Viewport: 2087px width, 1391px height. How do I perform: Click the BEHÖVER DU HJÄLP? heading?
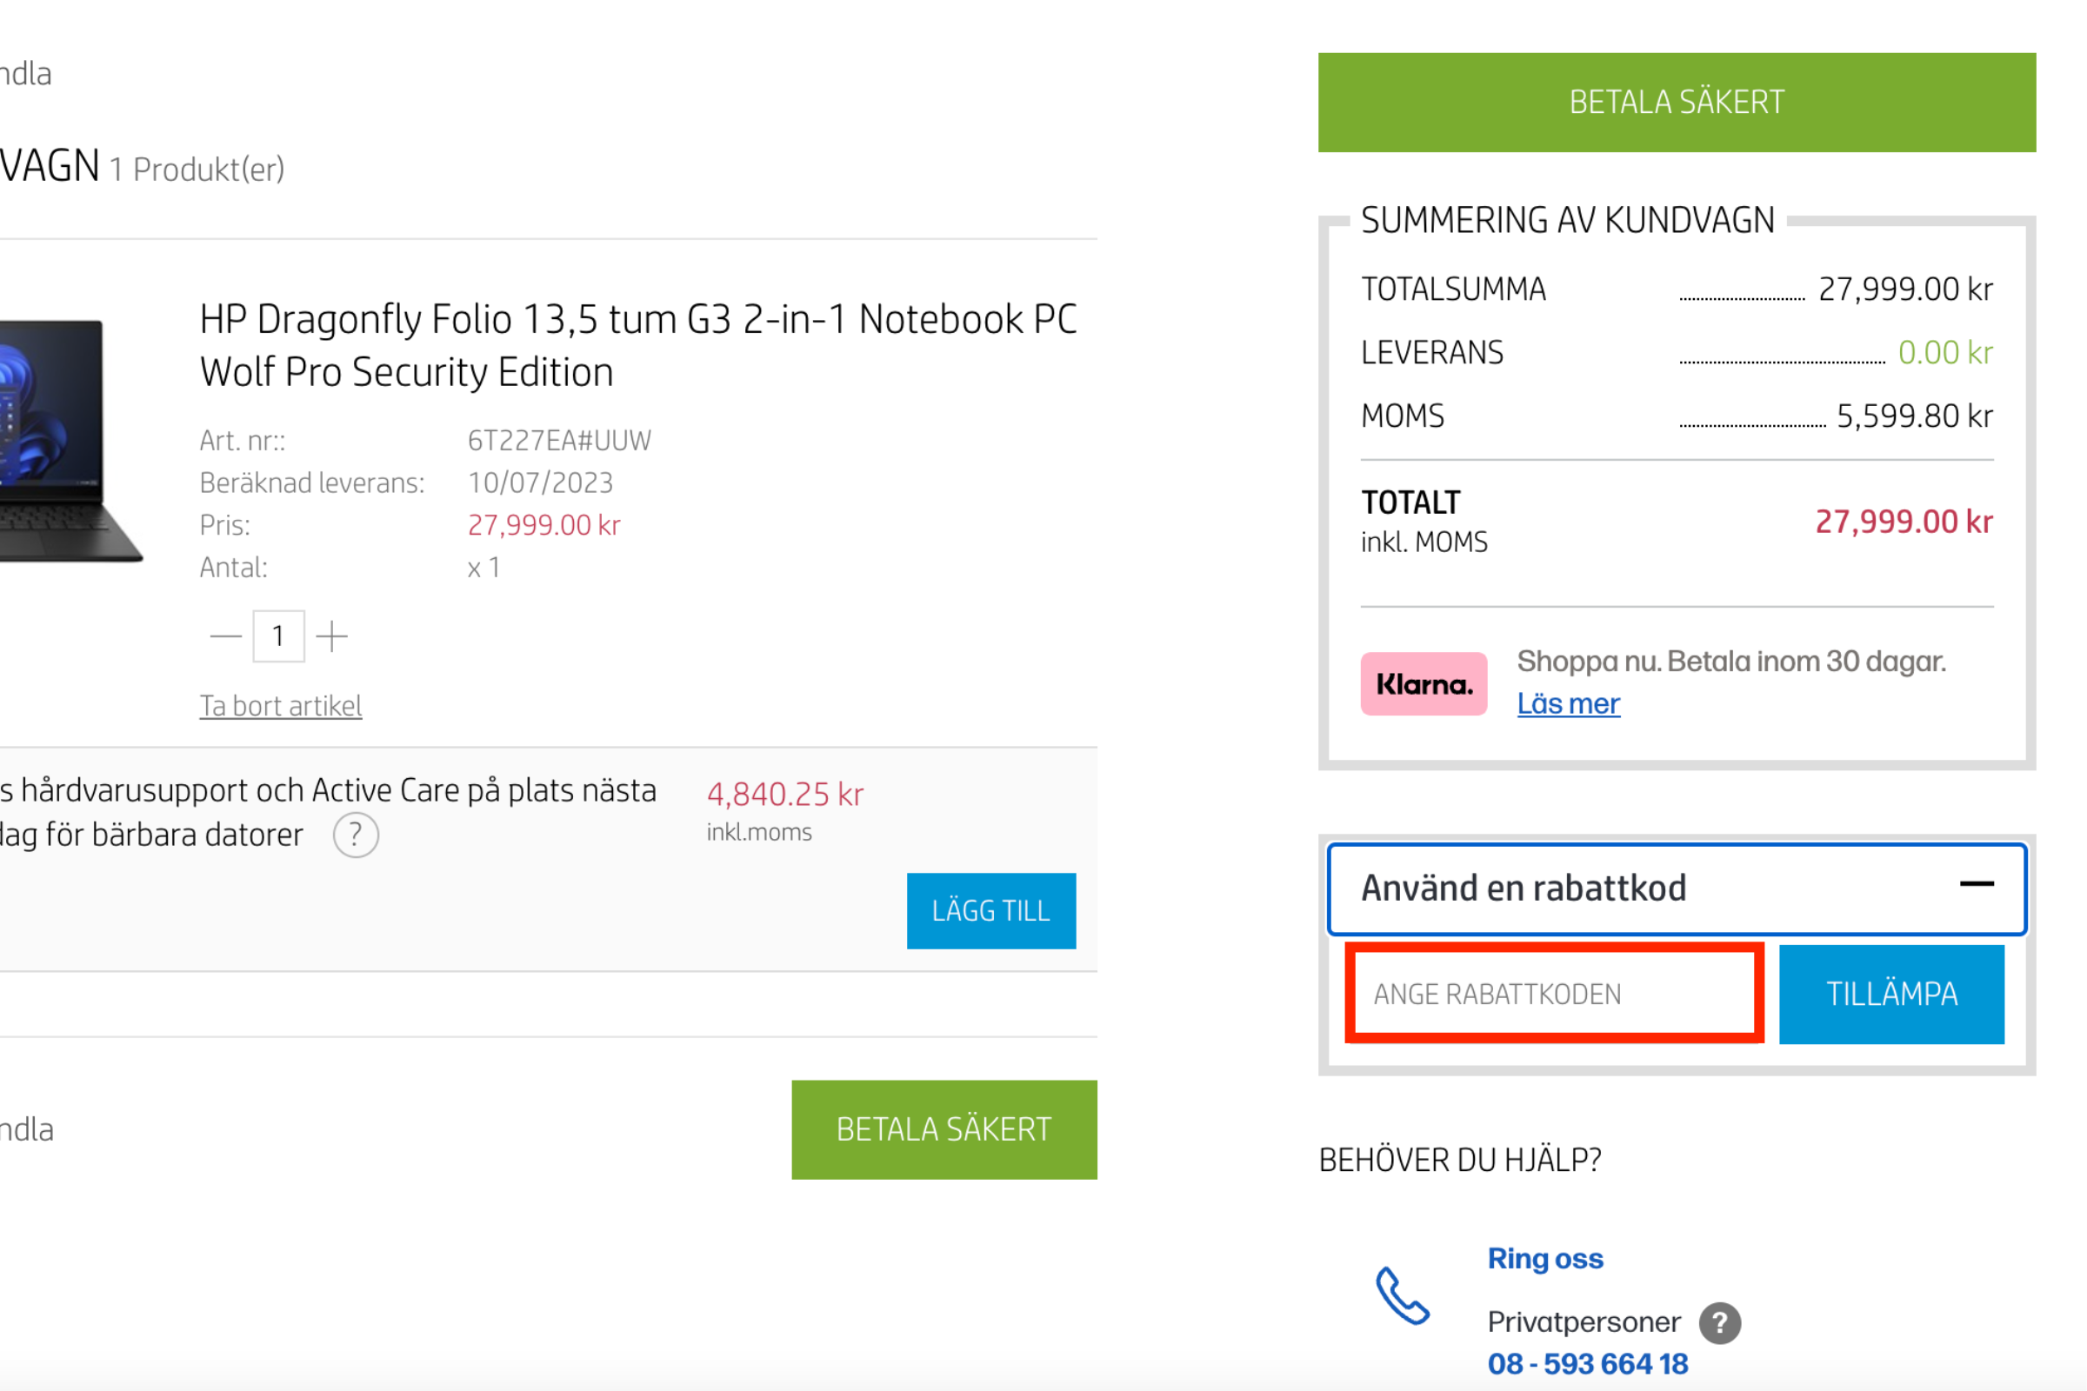[x=1460, y=1161]
